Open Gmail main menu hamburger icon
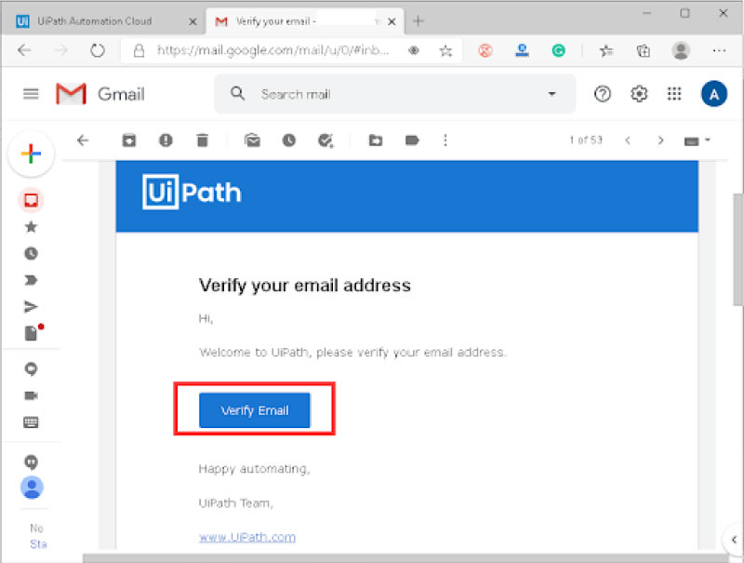Viewport: 744px width, 563px height. [31, 94]
